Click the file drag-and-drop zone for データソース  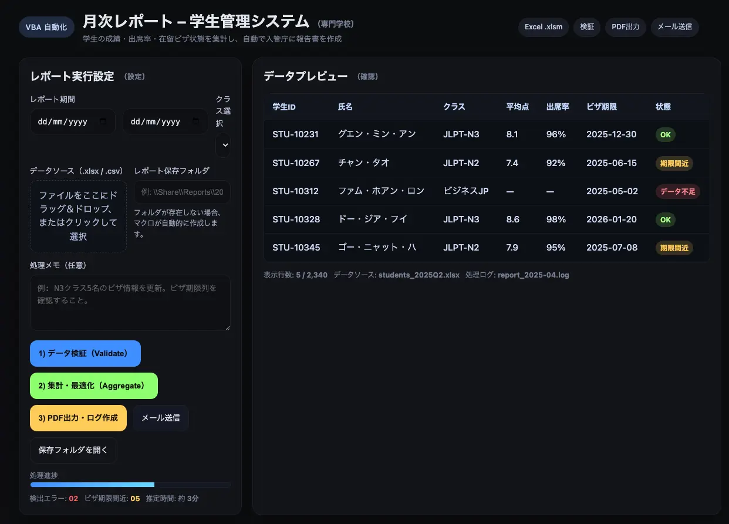pyautogui.click(x=78, y=216)
